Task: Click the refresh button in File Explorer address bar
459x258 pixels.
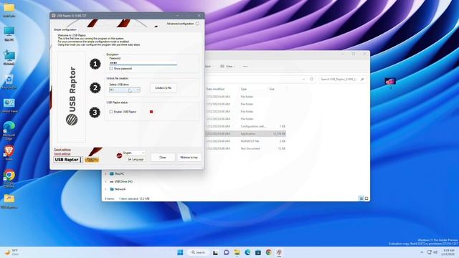Action: pyautogui.click(x=312, y=80)
